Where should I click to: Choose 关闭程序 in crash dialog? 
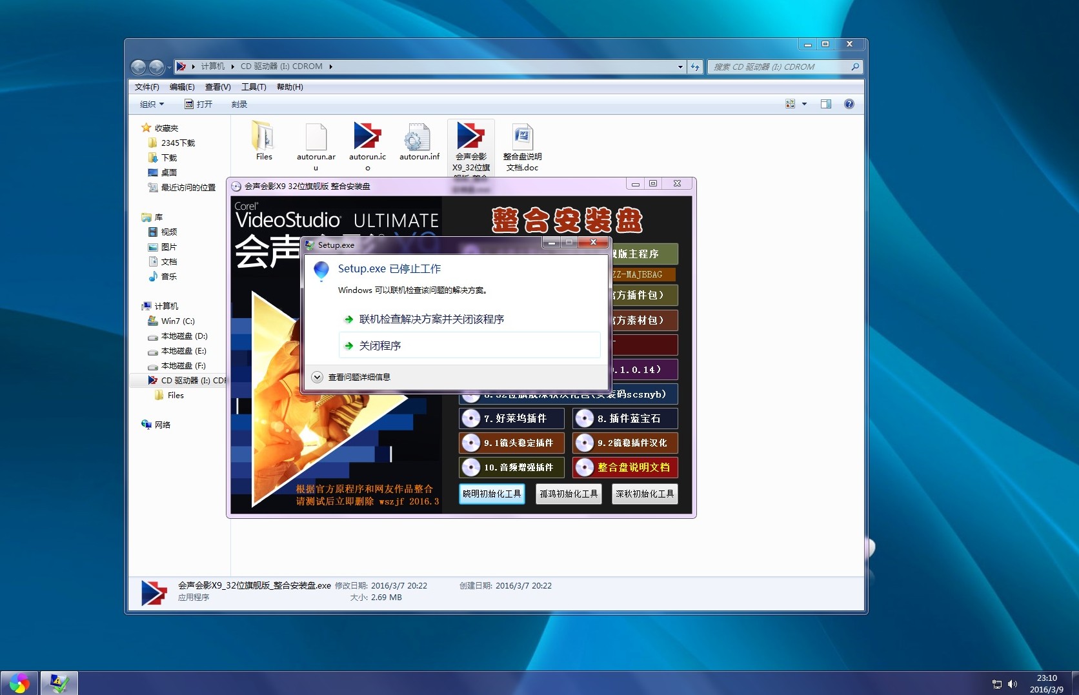[469, 345]
